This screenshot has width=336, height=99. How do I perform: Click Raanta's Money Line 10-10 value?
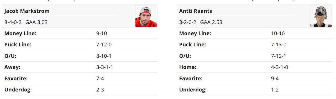click(x=278, y=34)
